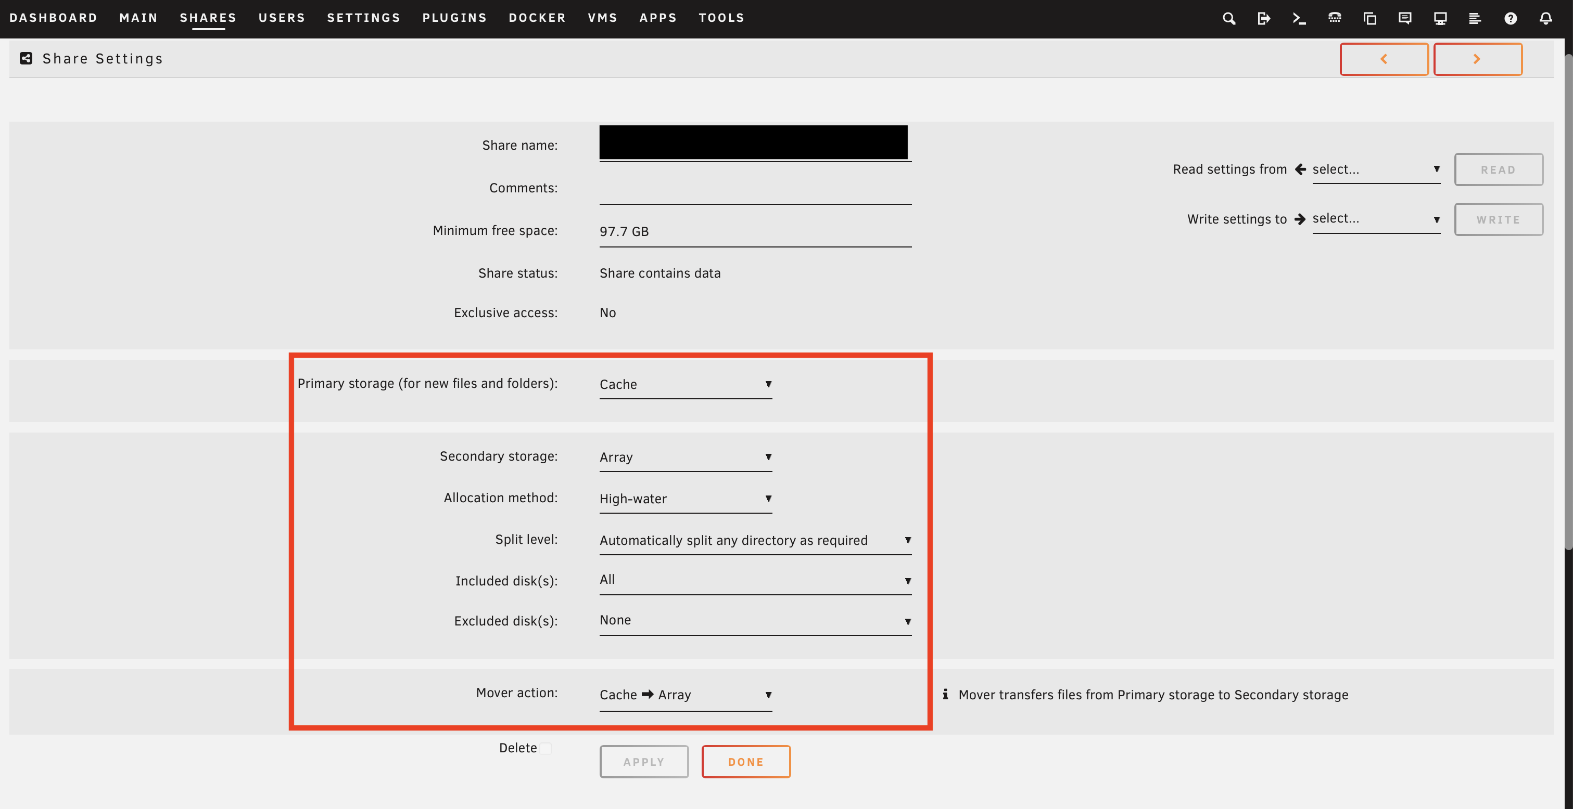This screenshot has height=809, width=1573.
Task: Click the Read button
Action: click(1498, 169)
